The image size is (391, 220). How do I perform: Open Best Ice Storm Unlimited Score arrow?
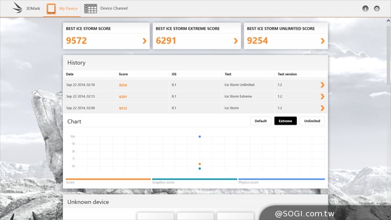pyautogui.click(x=323, y=41)
